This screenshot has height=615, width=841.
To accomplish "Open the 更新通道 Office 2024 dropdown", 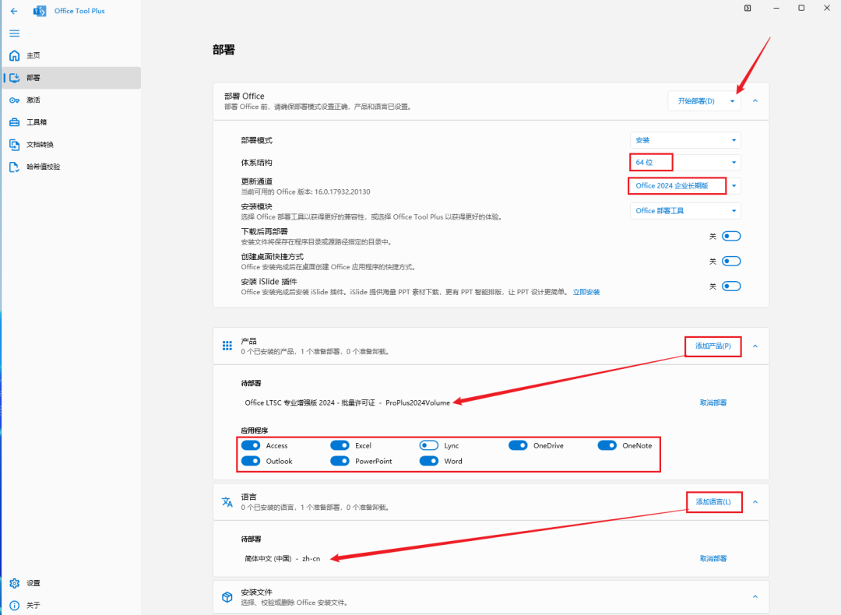I will [685, 186].
